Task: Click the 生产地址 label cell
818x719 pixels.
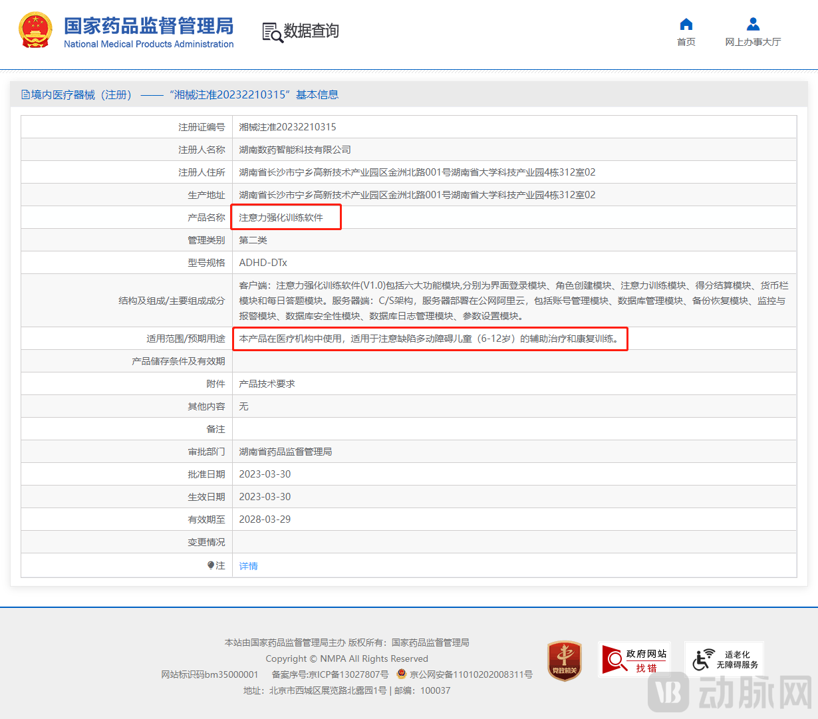Action: coord(127,195)
